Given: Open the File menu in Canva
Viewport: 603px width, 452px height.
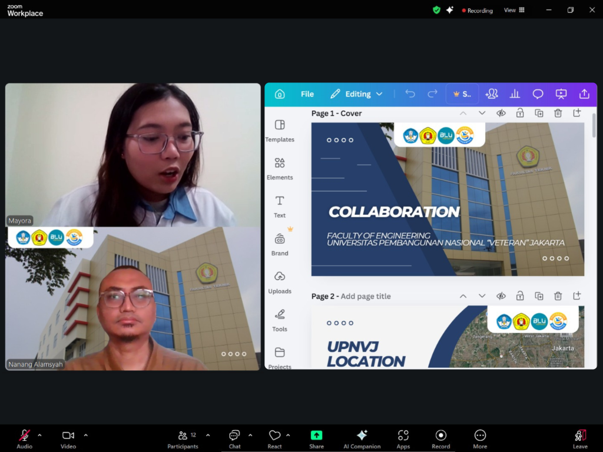Looking at the screenshot, I should 307,94.
